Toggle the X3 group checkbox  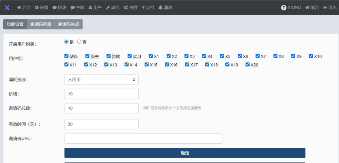coord(186,56)
